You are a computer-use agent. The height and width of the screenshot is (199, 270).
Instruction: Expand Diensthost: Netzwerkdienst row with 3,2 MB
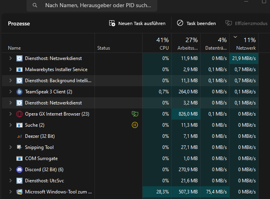tap(10, 103)
